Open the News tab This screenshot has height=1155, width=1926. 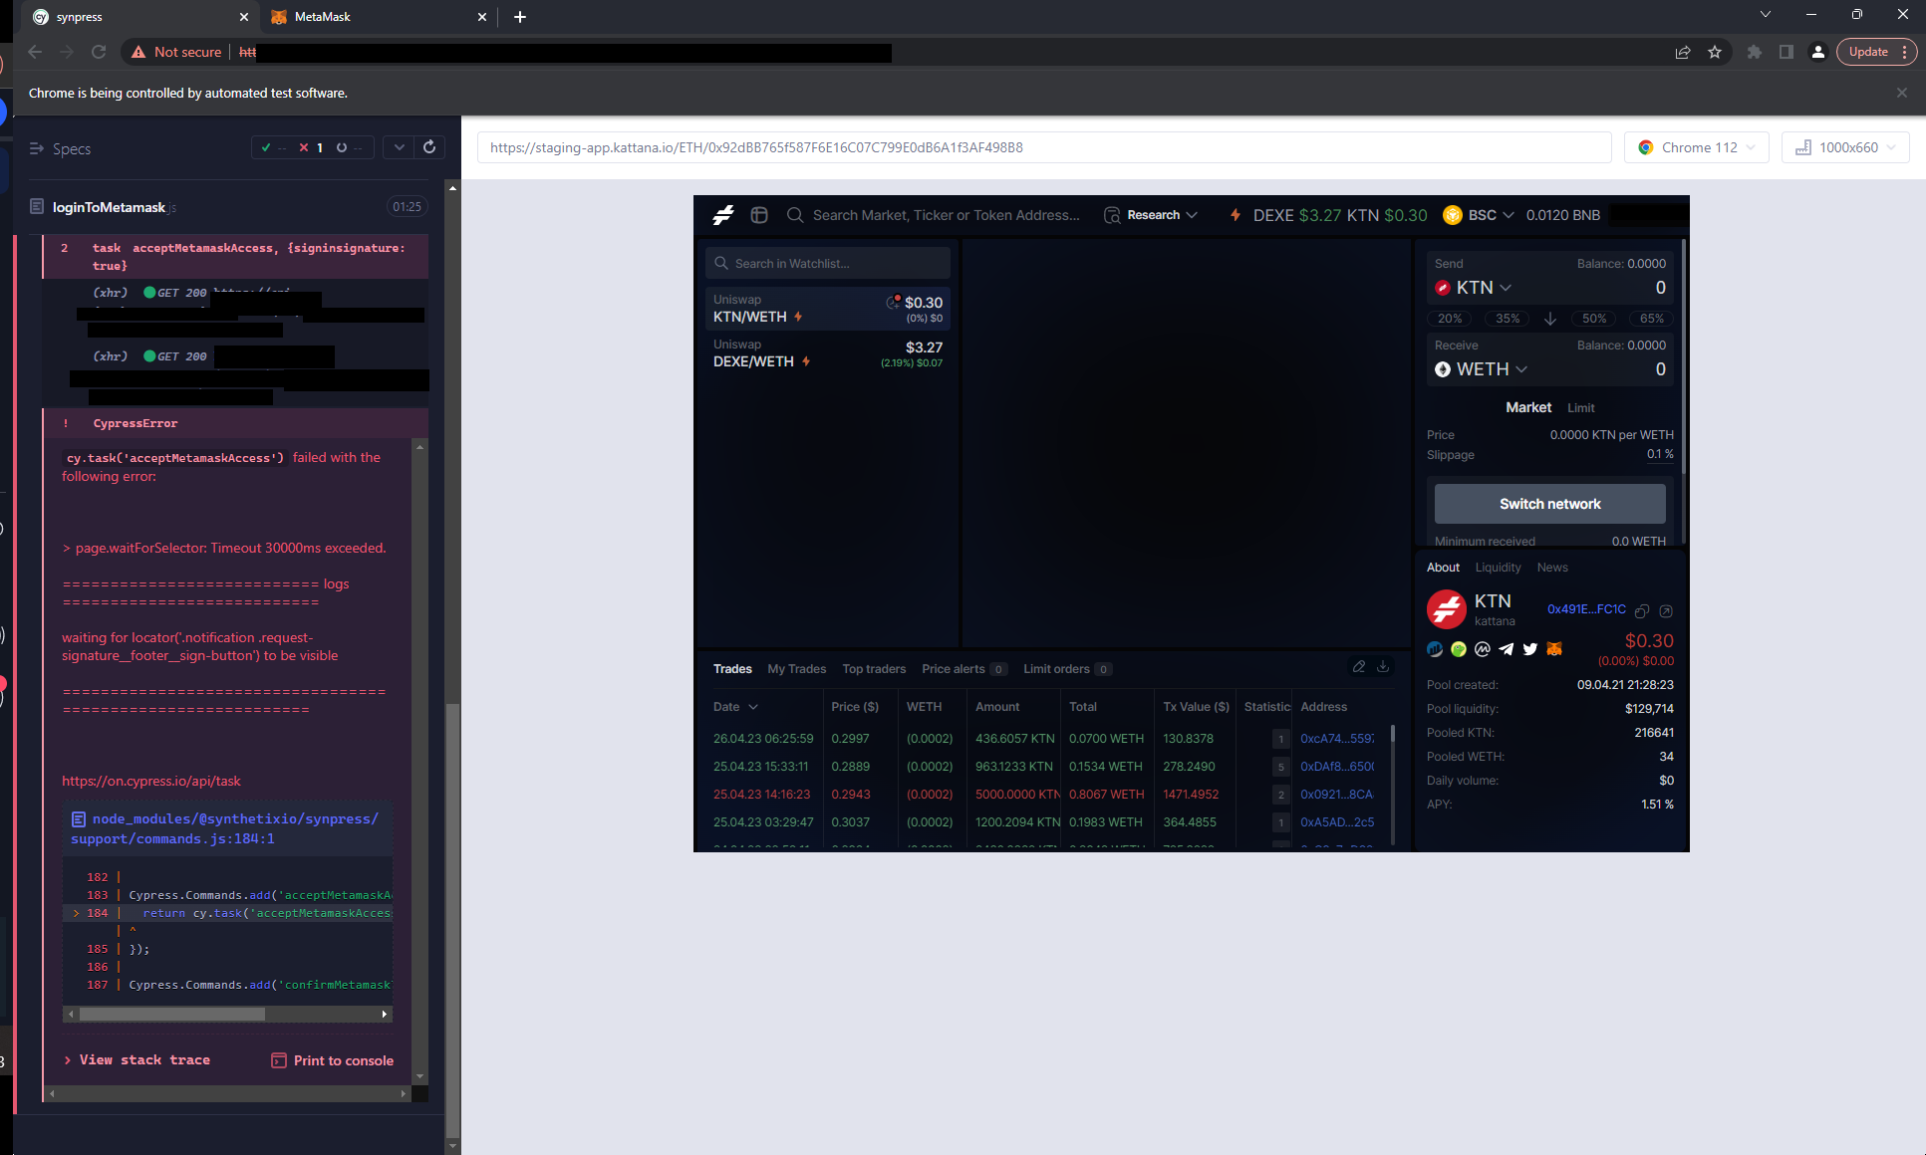pyautogui.click(x=1552, y=568)
